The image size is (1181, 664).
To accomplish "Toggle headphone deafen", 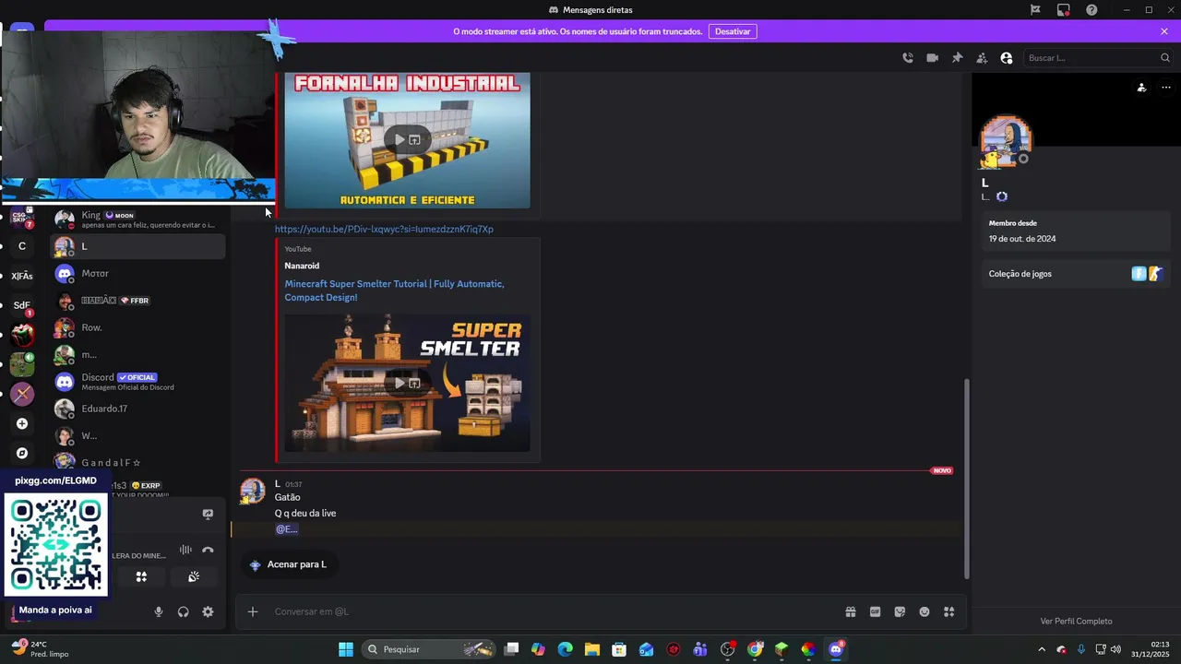I will coord(184,611).
